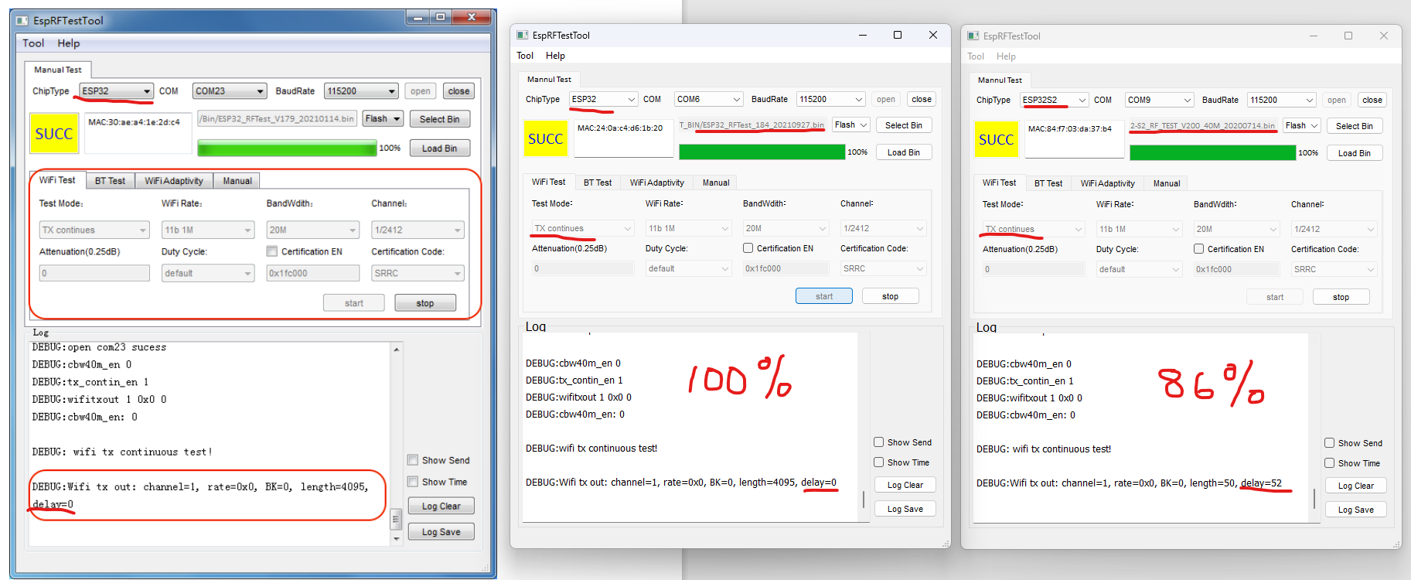
Task: Click the app icon in COM9 window title bar
Action: (973, 36)
